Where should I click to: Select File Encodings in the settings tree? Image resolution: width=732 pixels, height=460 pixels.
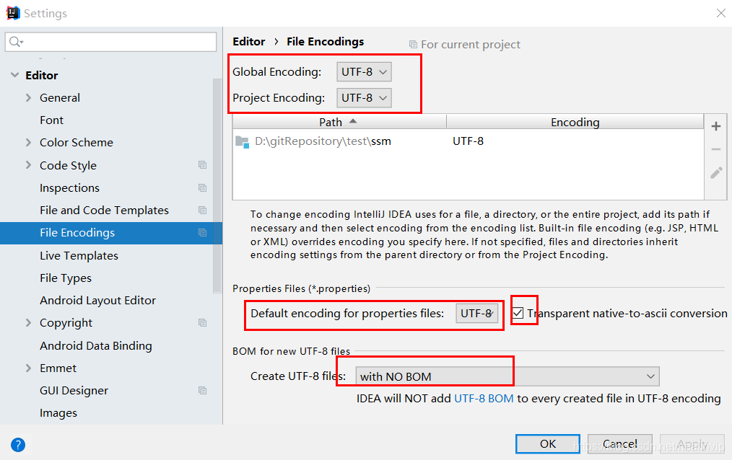pyautogui.click(x=111, y=233)
